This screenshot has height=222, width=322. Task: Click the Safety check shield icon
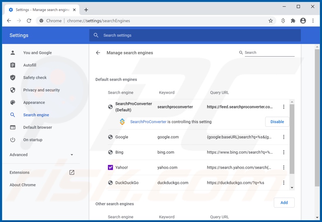coord(13,77)
